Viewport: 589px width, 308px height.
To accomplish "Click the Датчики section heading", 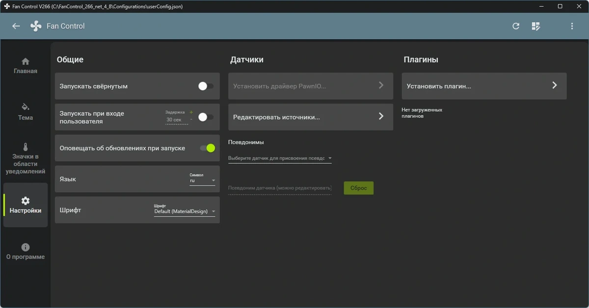I will point(247,59).
